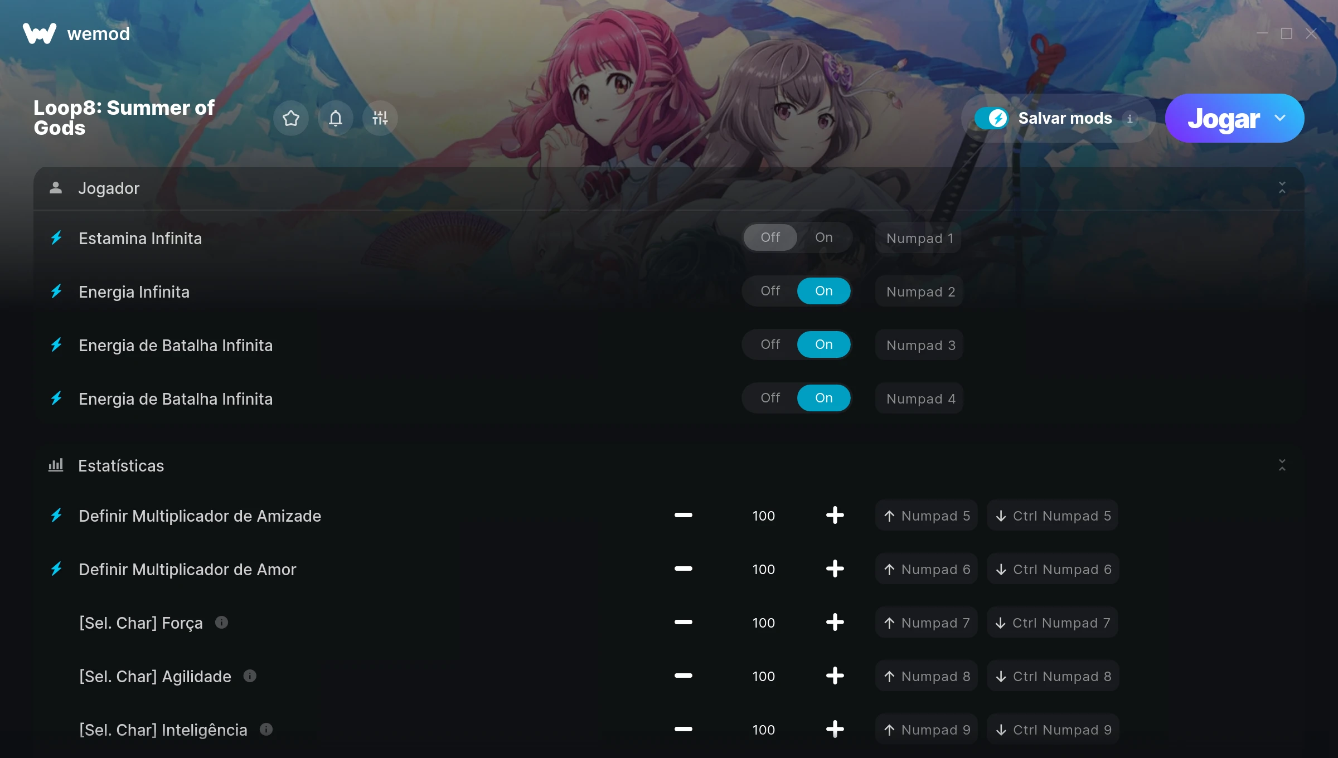
Task: Click the Jogar button
Action: click(1223, 118)
